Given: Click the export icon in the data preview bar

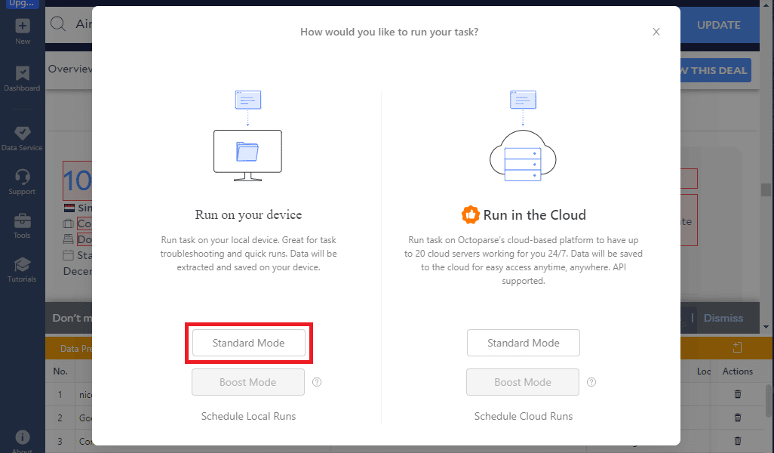Looking at the screenshot, I should click(738, 347).
